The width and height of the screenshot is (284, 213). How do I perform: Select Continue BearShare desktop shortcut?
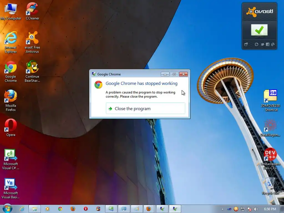[x=32, y=72]
